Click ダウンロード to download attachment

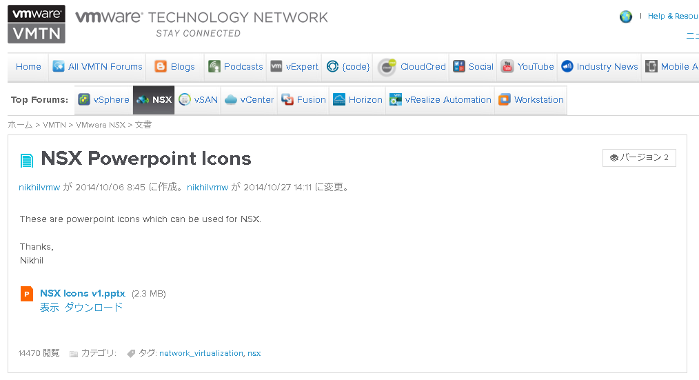click(x=93, y=308)
